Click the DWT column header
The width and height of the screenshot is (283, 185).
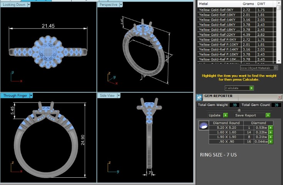[265, 3]
